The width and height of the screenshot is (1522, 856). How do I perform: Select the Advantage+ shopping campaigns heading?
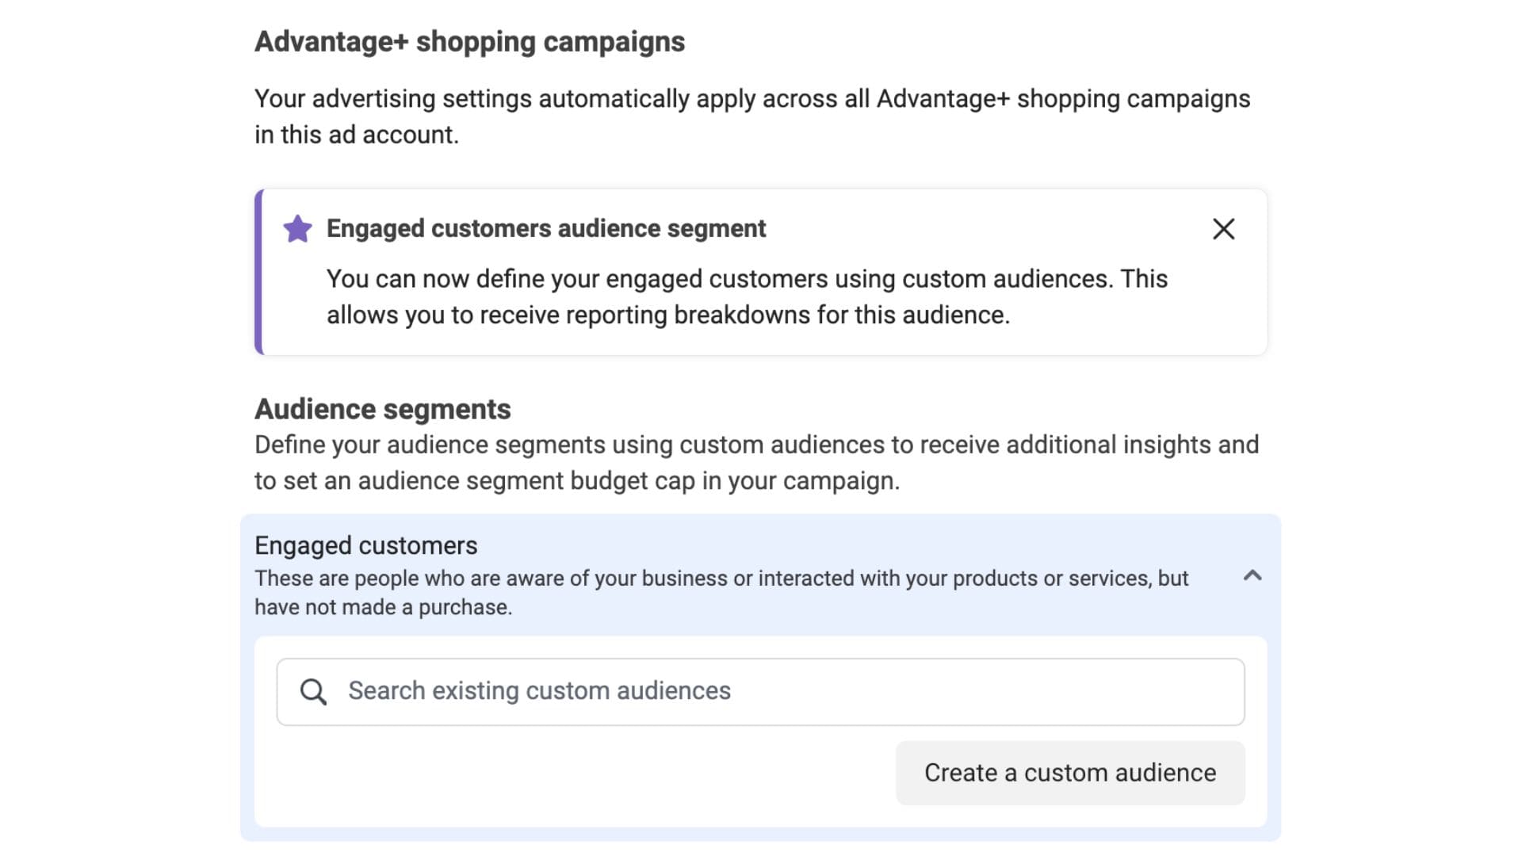pos(469,42)
